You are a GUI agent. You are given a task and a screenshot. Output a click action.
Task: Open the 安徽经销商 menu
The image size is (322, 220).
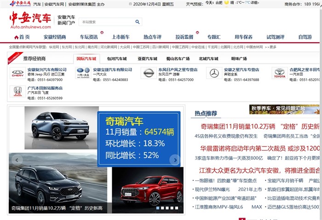pyautogui.click(x=55, y=37)
